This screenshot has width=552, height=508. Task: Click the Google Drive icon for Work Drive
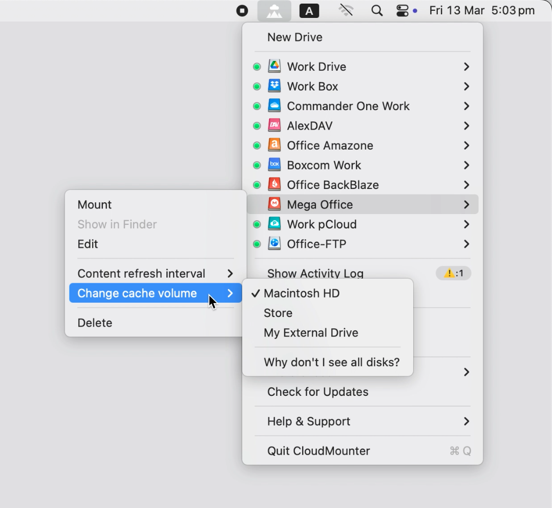(x=274, y=66)
